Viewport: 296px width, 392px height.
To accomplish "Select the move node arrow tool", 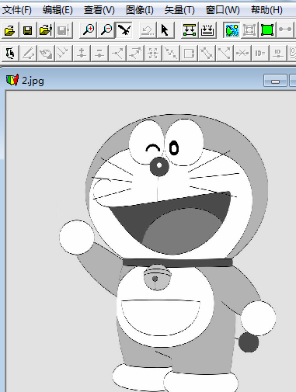I will (64, 54).
